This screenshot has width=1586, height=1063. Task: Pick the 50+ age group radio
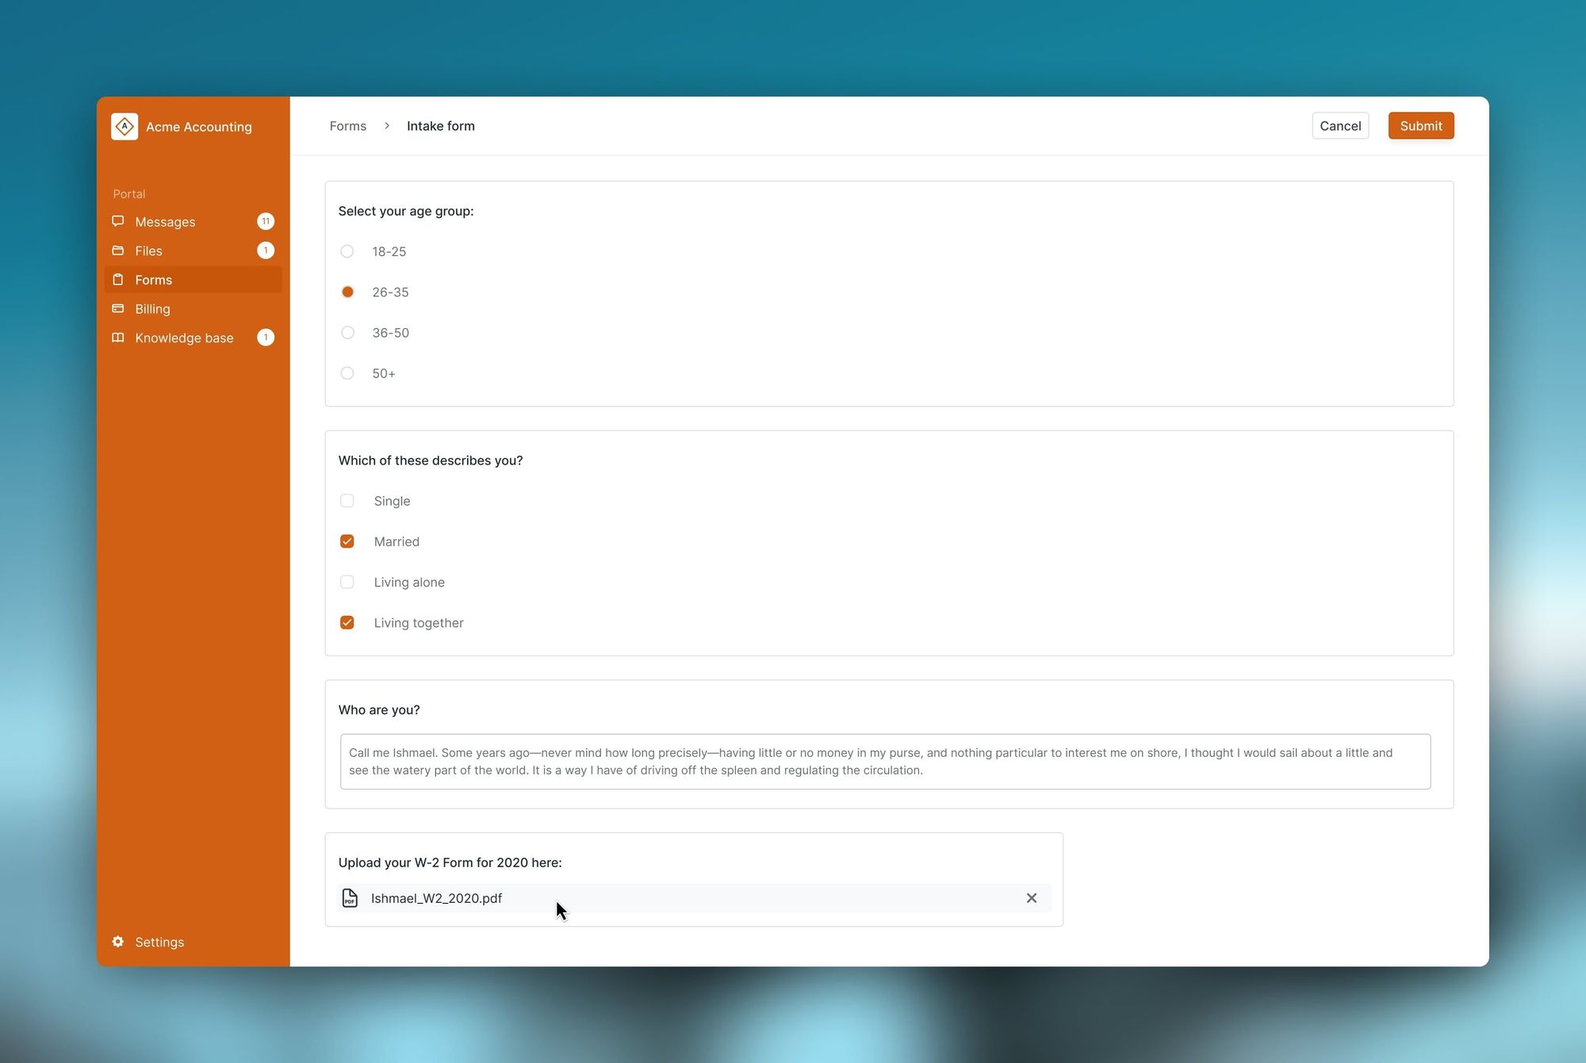[x=347, y=373]
